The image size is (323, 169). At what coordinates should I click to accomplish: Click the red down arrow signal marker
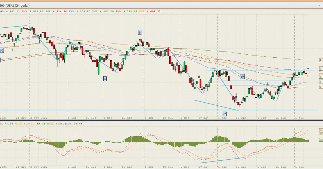(x=267, y=84)
